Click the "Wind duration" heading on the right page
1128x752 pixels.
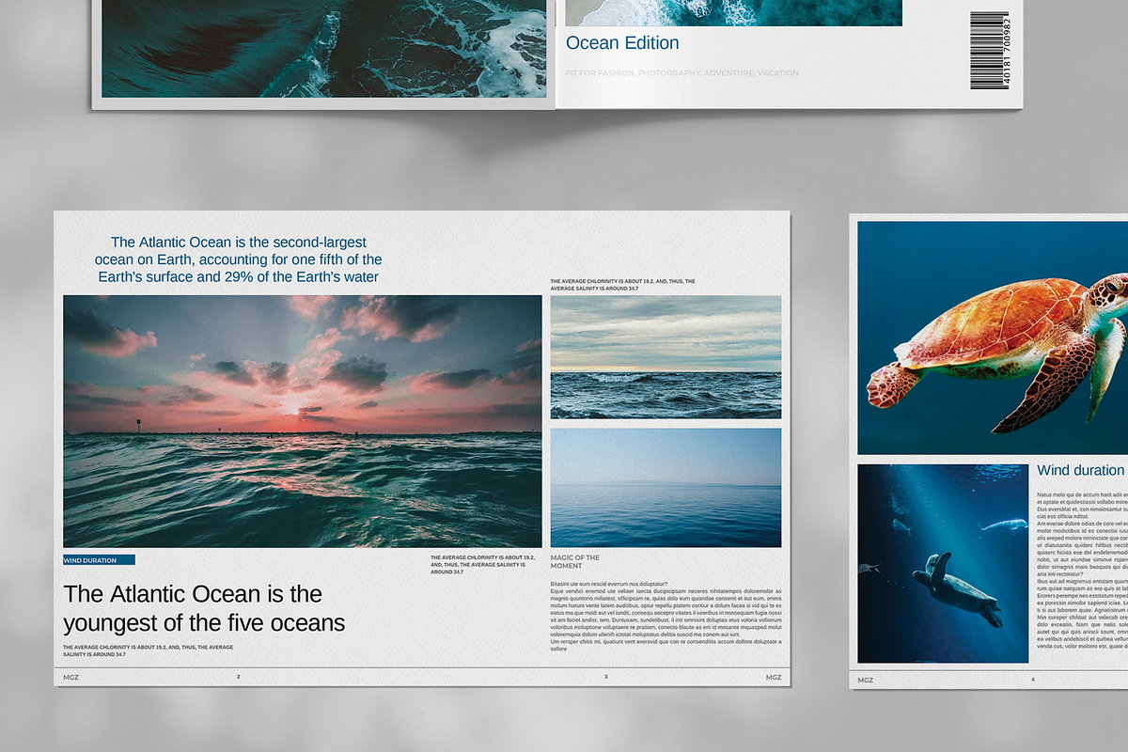click(1080, 470)
